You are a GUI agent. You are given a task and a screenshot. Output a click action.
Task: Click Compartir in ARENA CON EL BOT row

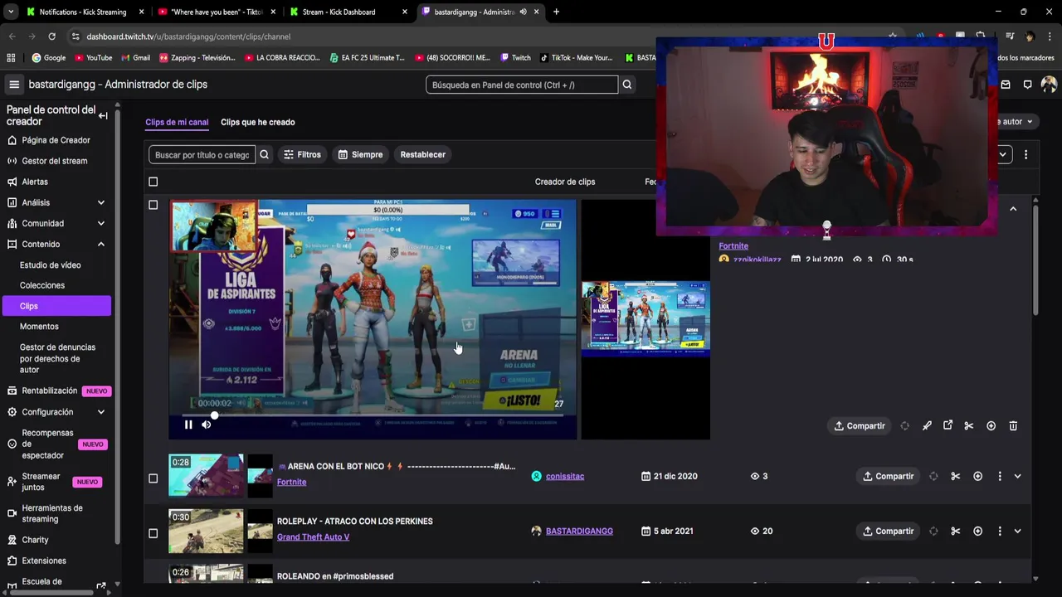(888, 476)
